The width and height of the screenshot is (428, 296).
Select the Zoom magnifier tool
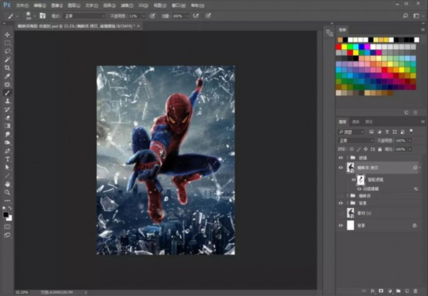(x=8, y=192)
